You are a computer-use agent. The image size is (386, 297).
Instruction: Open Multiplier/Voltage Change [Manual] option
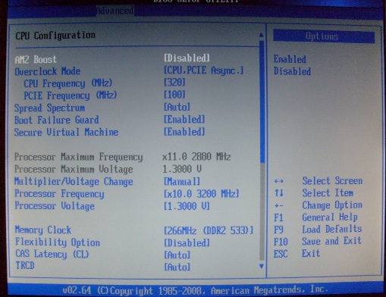(x=182, y=181)
